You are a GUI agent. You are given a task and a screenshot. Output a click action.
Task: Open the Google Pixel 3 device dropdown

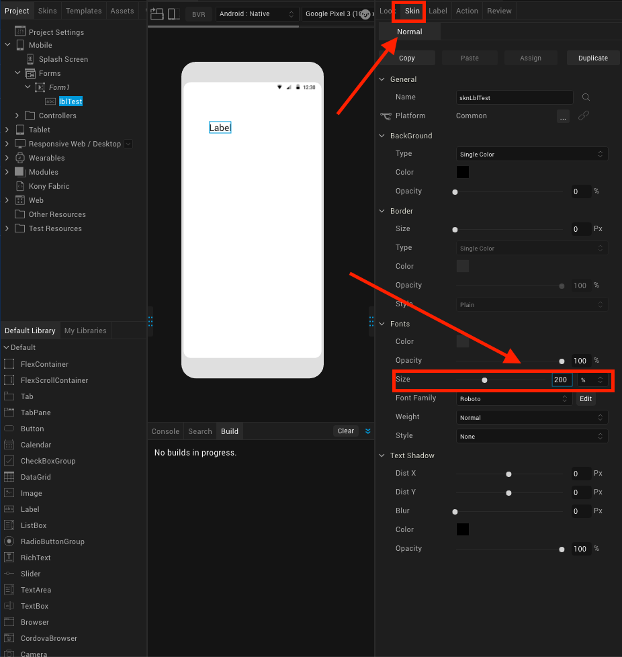[x=338, y=14]
